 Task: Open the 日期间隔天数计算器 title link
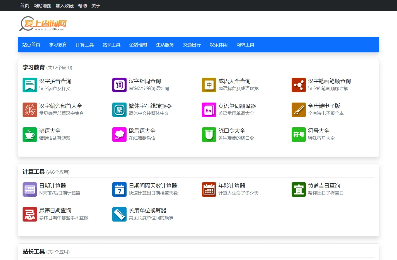click(x=153, y=186)
